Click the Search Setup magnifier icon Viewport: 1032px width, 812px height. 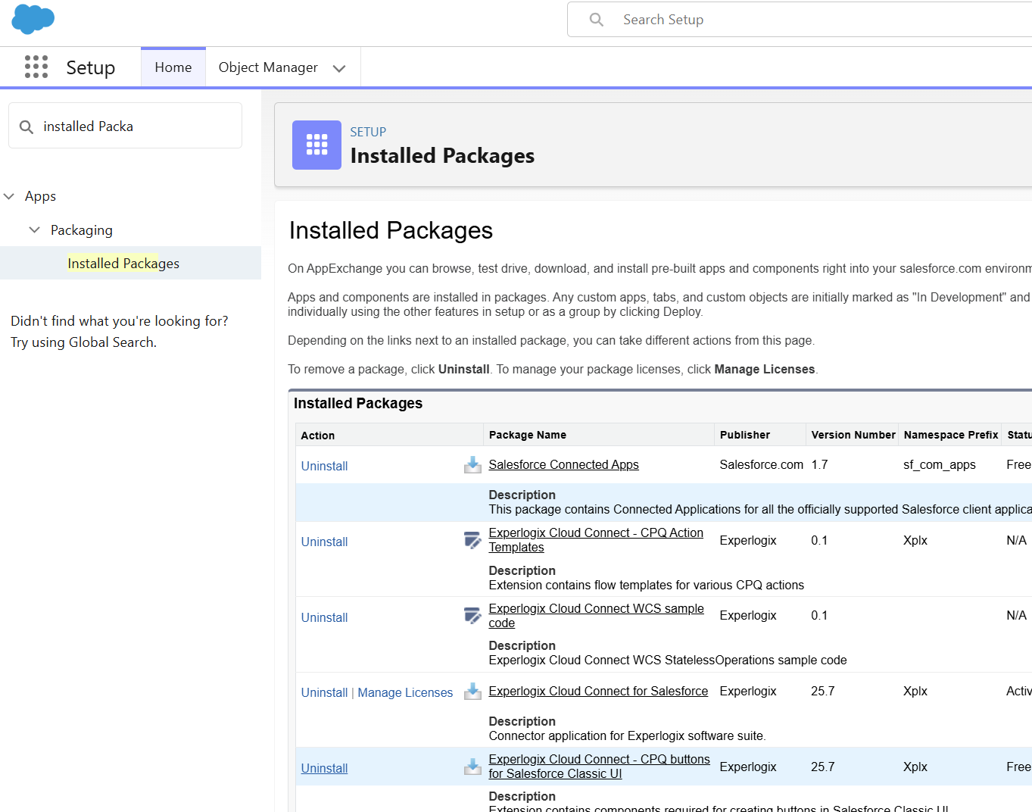(x=597, y=20)
